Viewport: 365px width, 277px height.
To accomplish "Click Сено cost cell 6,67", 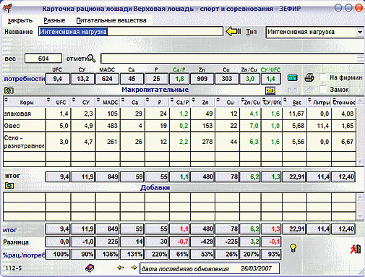I will [343, 142].
